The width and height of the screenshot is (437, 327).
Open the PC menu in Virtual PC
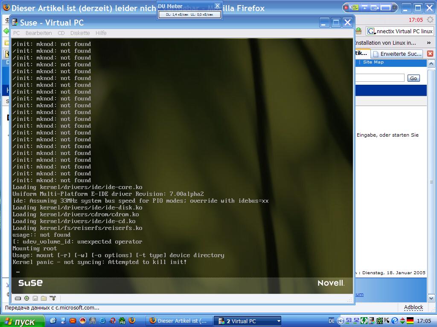pyautogui.click(x=17, y=33)
